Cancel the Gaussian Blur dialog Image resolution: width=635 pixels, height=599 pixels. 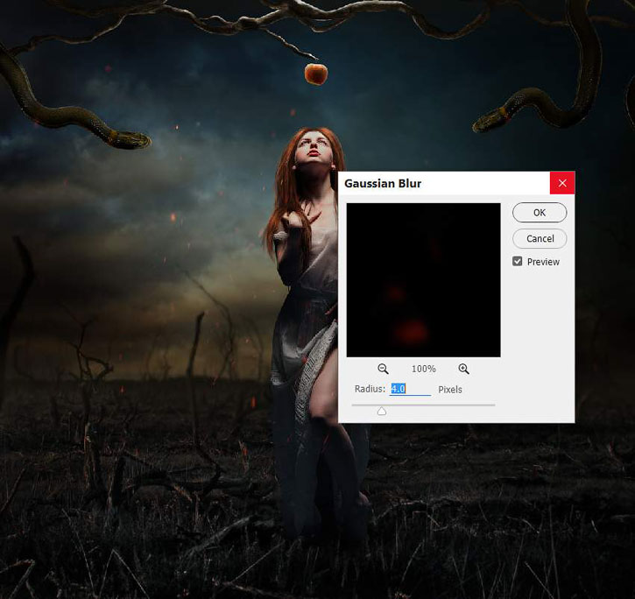pyautogui.click(x=540, y=238)
